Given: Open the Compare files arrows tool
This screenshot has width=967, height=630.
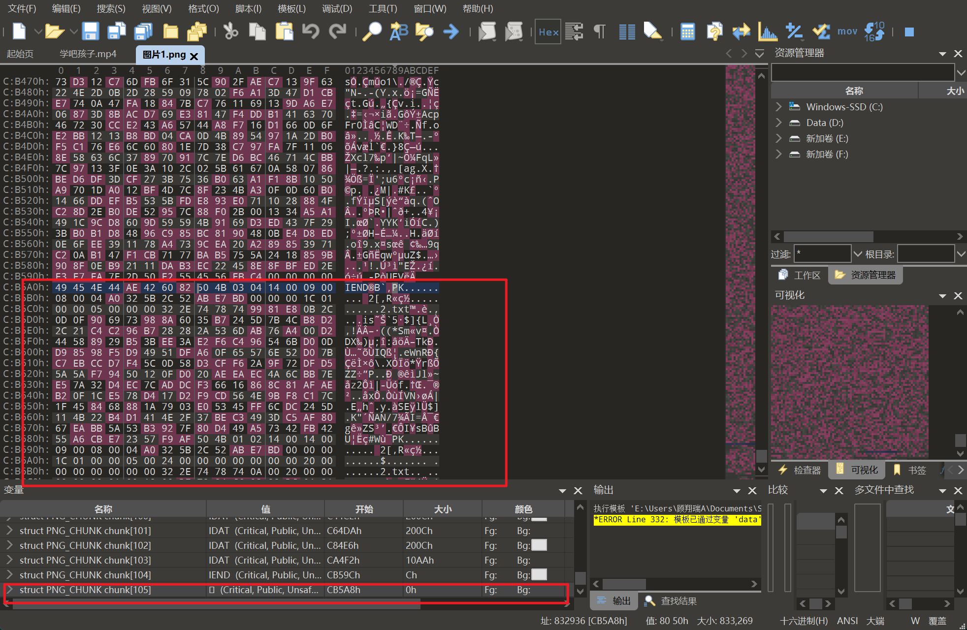Looking at the screenshot, I should coord(741,31).
